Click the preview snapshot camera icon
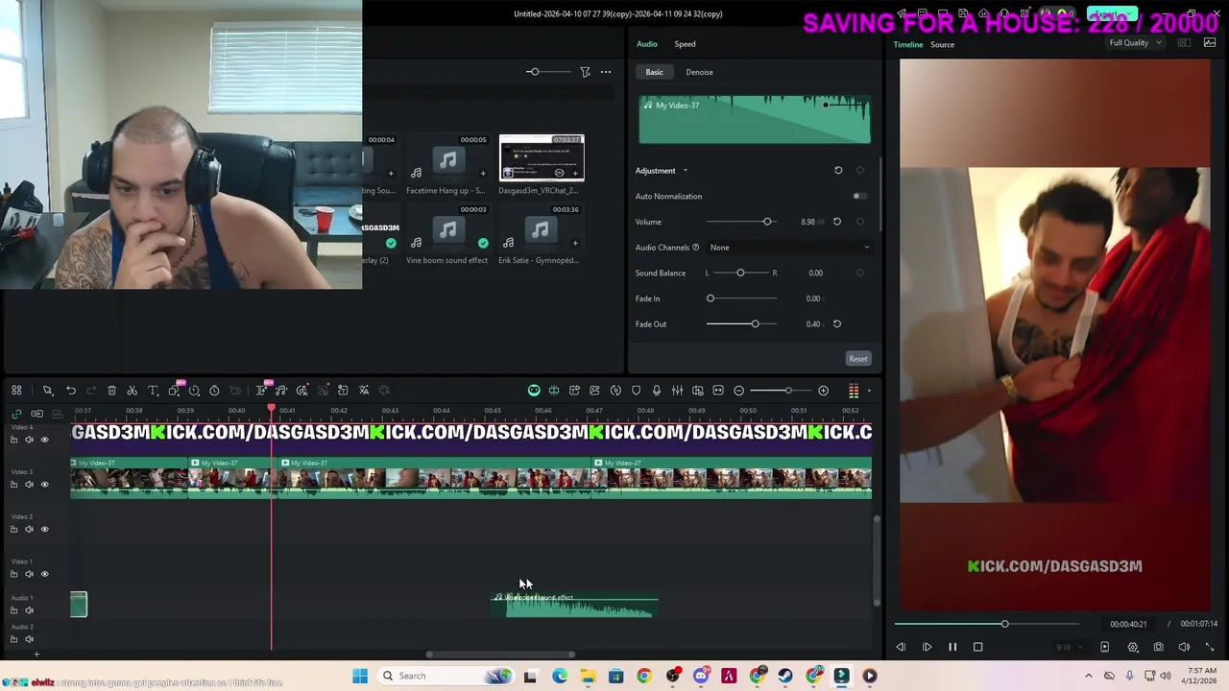The image size is (1229, 691). [x=1158, y=647]
